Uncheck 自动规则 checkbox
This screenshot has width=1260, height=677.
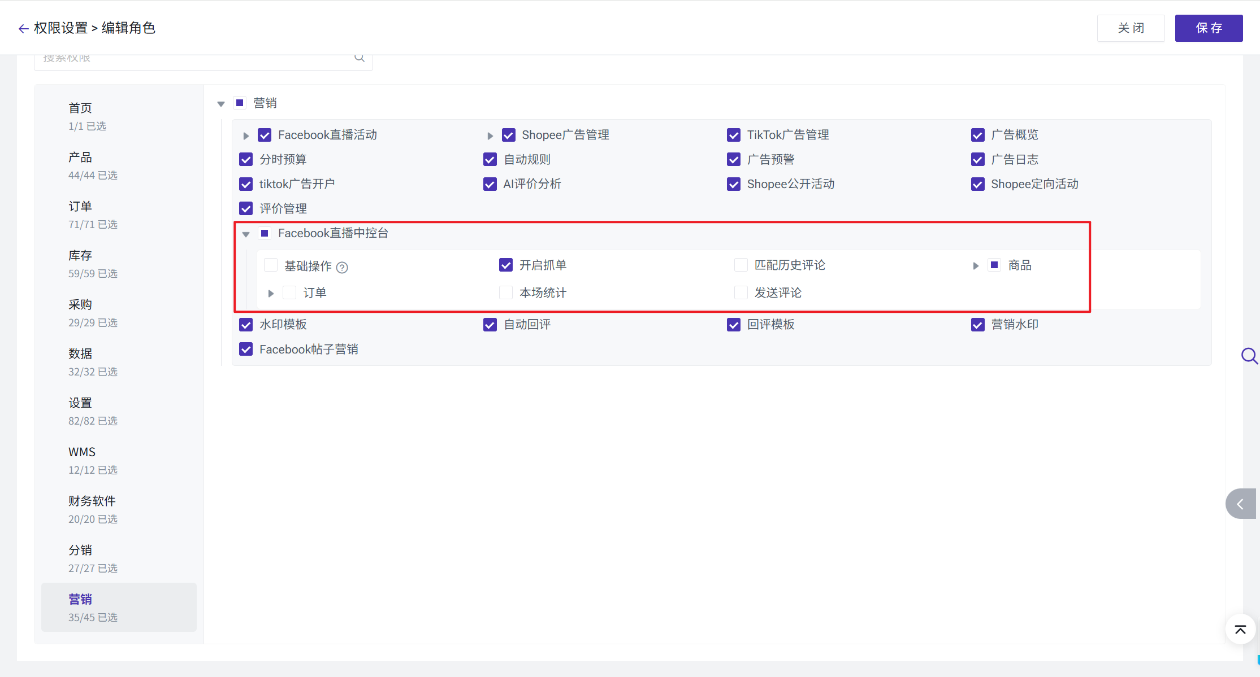pyautogui.click(x=490, y=159)
